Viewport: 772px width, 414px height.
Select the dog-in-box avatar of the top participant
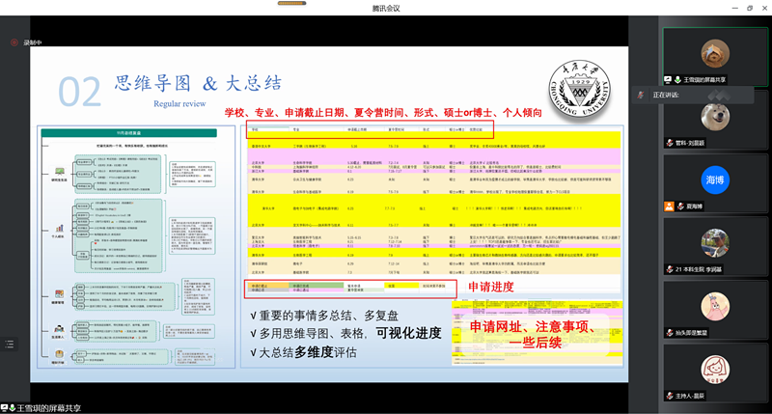[x=715, y=53]
